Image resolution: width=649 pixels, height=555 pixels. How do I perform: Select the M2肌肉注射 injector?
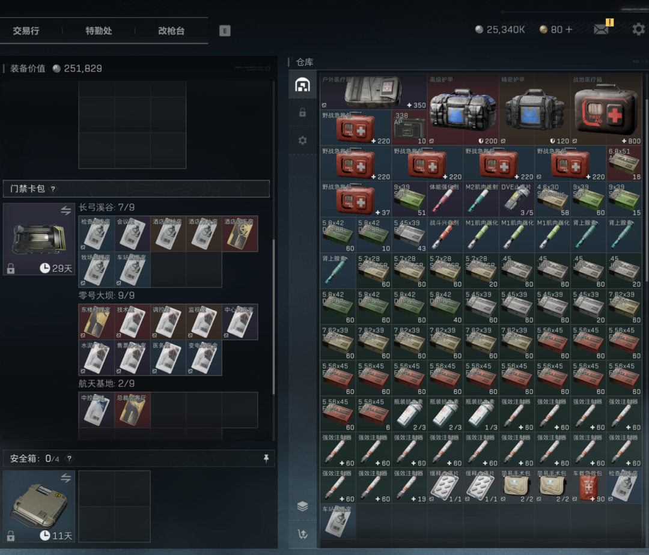(481, 199)
